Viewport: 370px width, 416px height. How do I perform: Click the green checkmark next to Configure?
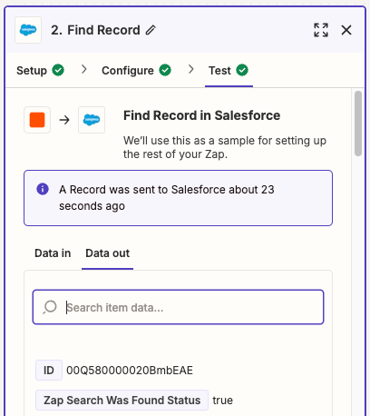[x=165, y=70]
